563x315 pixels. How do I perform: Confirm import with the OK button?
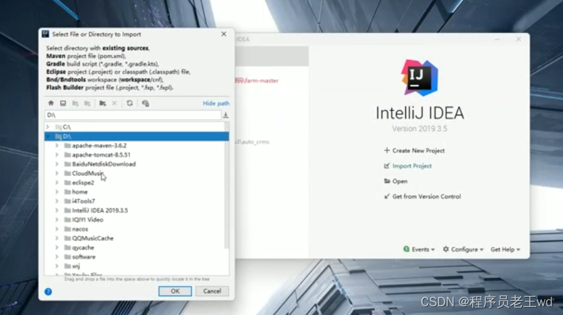pos(175,291)
